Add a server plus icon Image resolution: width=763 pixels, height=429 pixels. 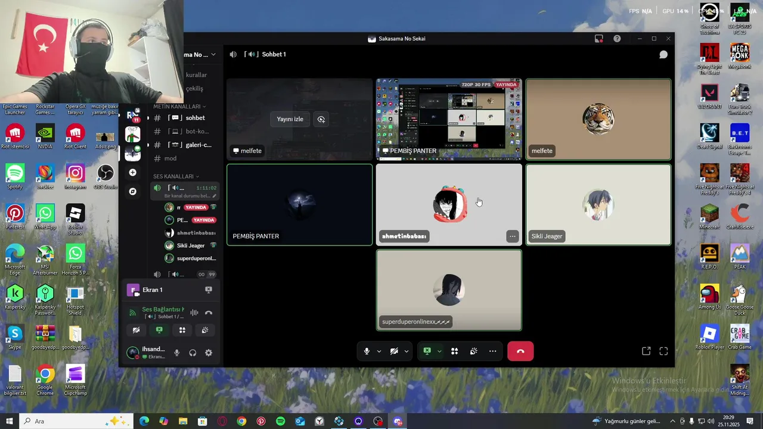click(132, 173)
